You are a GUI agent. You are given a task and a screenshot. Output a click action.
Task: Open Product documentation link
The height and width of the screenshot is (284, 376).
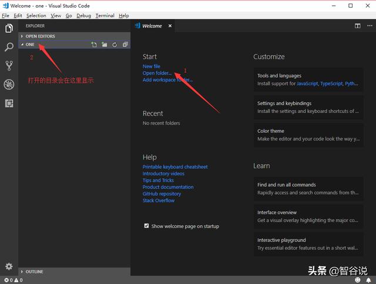pos(168,187)
